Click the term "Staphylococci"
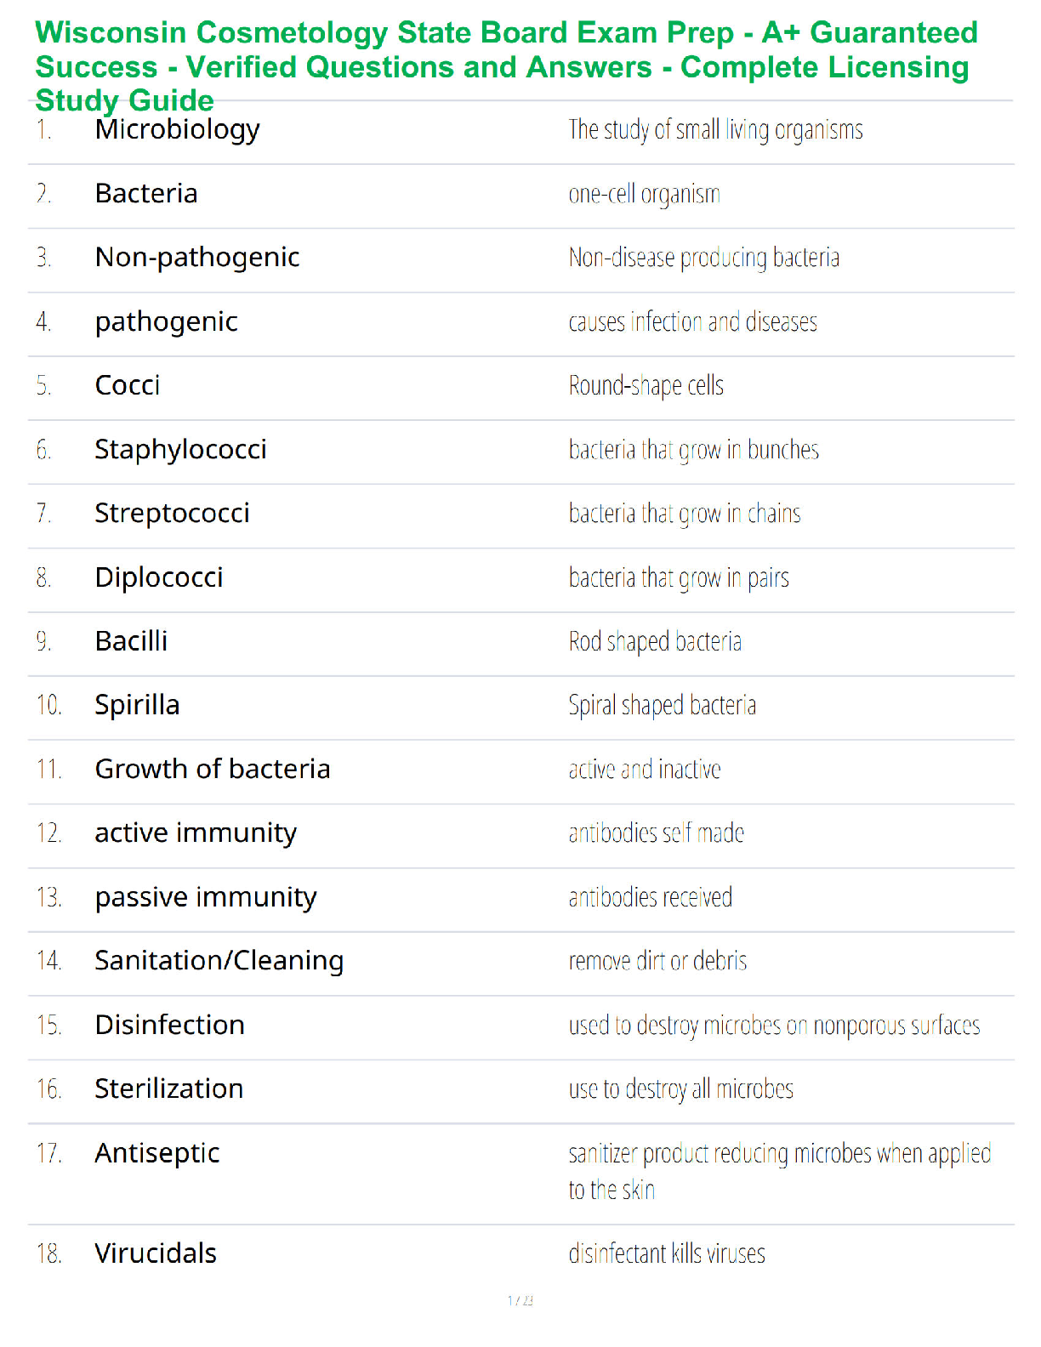This screenshot has width=1041, height=1347. [x=180, y=450]
